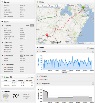Click the thunderstorm weather icon
Viewport: 95px width, 103px height.
click(x=6, y=96)
